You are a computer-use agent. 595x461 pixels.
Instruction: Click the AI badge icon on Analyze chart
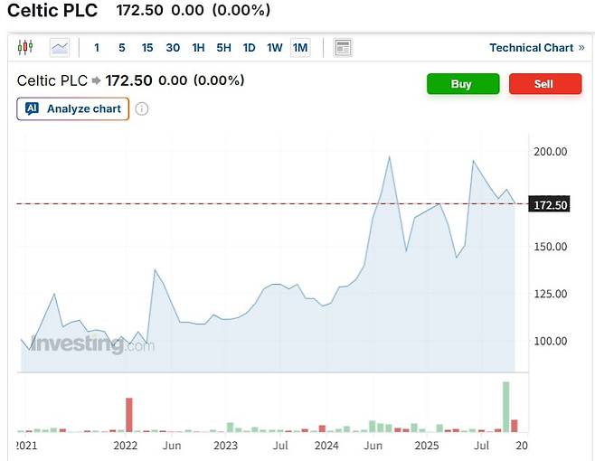(32, 109)
